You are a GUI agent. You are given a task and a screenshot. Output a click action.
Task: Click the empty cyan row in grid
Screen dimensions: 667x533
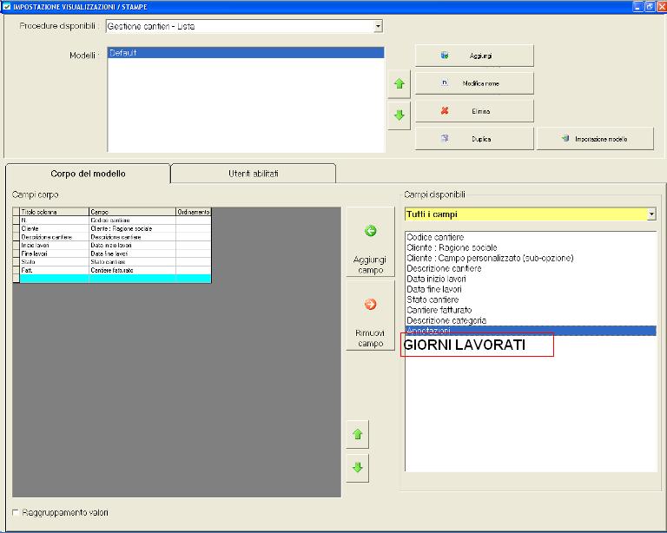point(116,279)
